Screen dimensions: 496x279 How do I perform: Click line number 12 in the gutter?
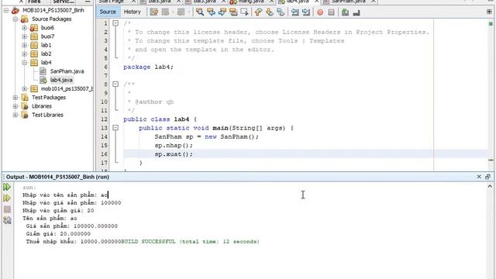(x=105, y=119)
